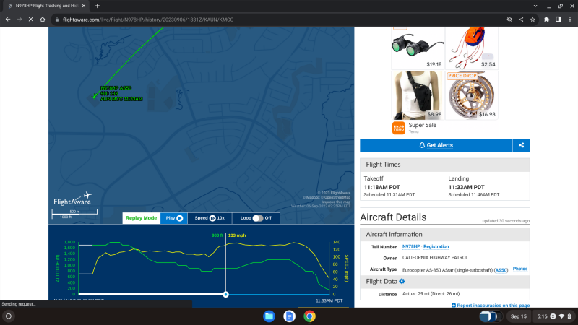Viewport: 578px width, 325px height.
Task: Share this page via address bar share icon
Action: pos(521,19)
